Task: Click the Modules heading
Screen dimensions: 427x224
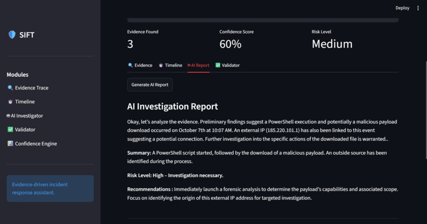Action: (x=17, y=75)
